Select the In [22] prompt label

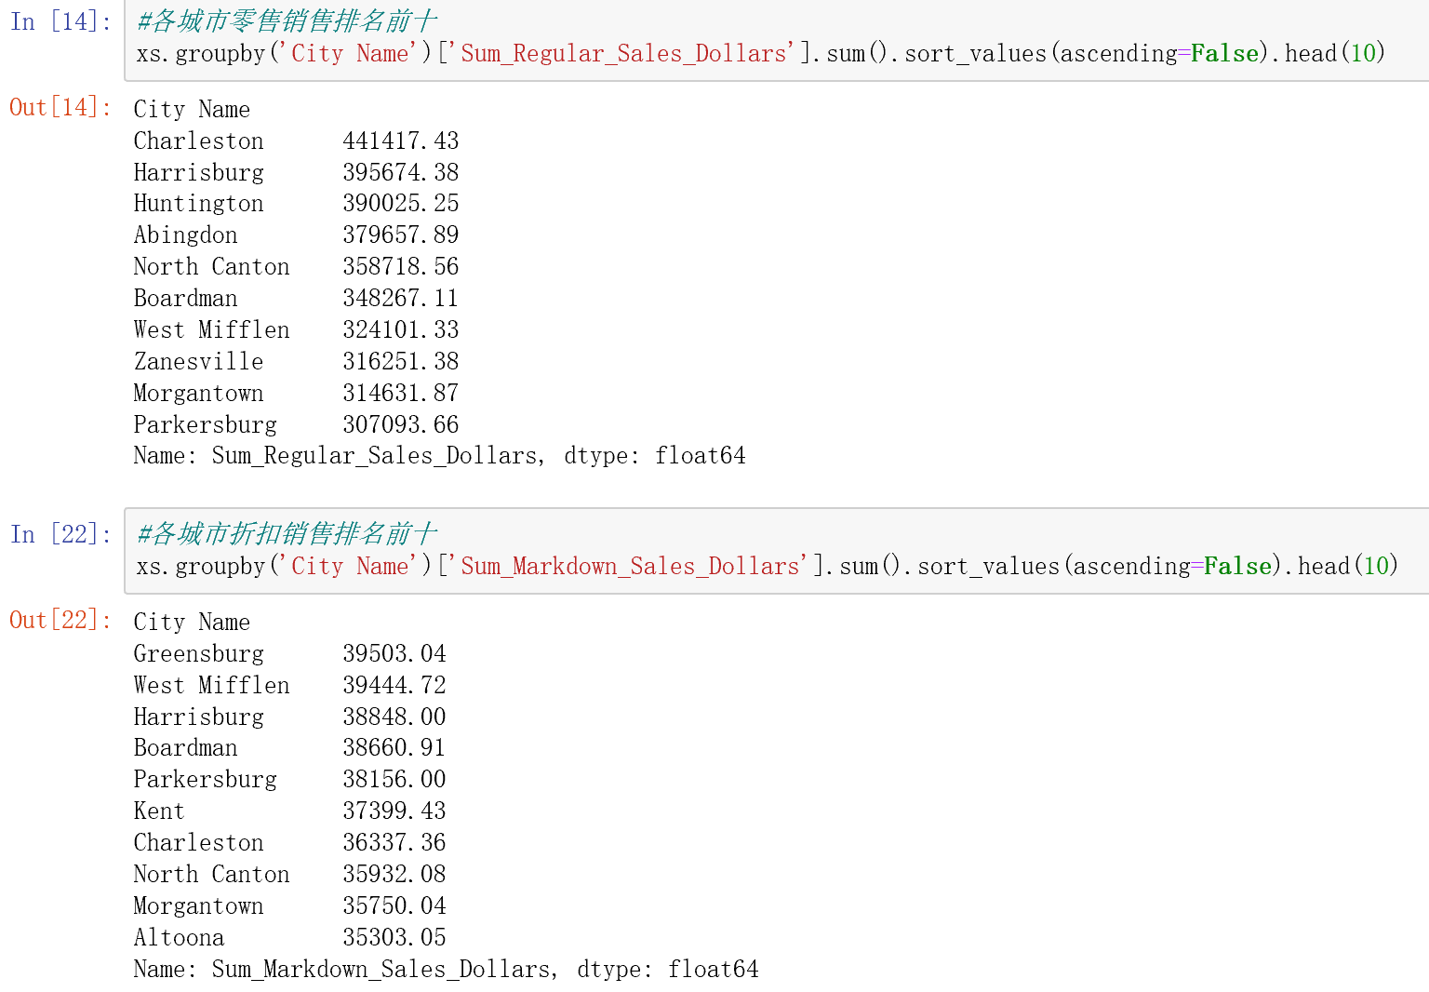tap(60, 534)
